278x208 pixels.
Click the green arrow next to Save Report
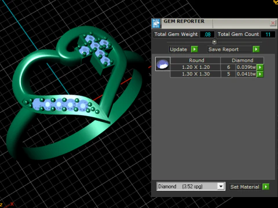point(256,49)
